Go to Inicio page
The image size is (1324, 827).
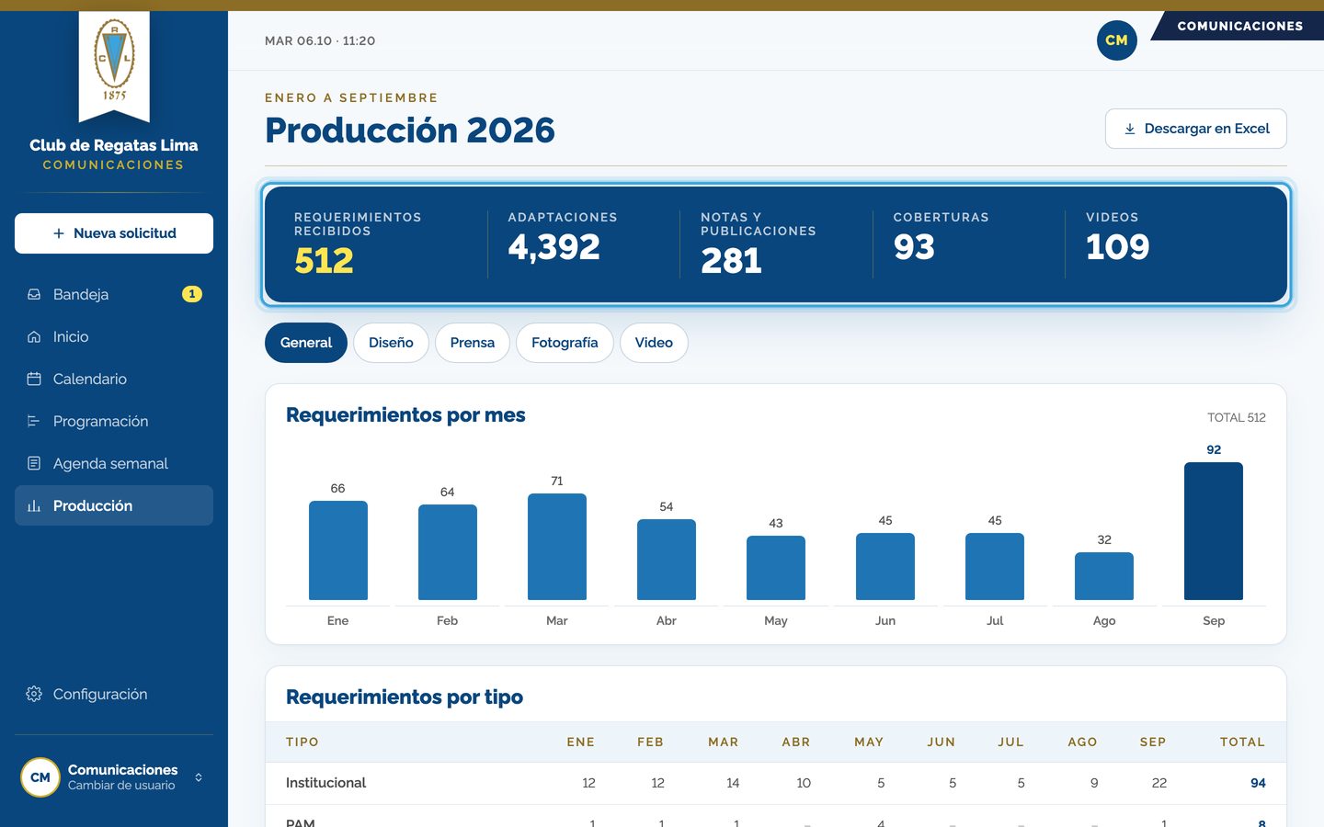click(114, 336)
